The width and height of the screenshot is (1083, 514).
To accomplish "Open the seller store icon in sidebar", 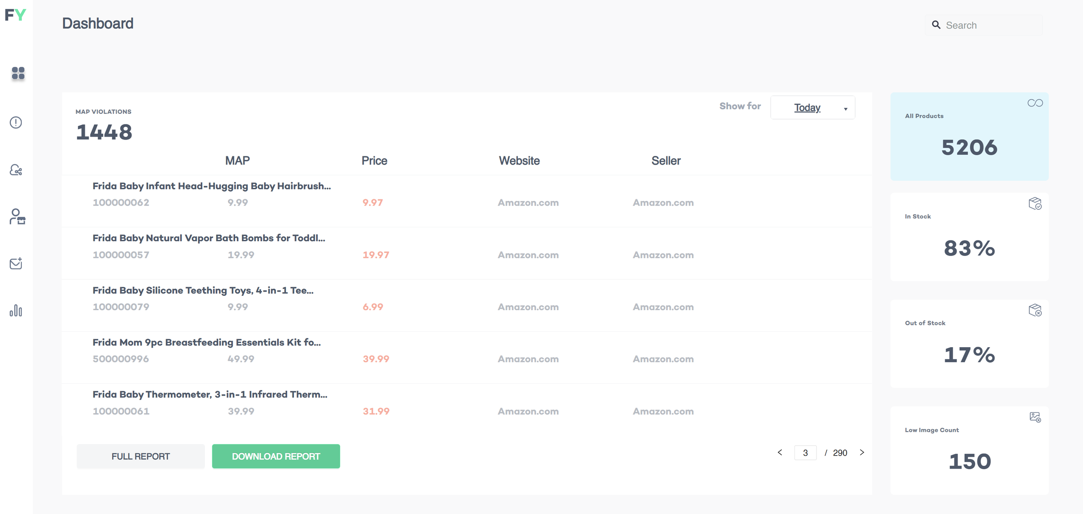I will 17,216.
